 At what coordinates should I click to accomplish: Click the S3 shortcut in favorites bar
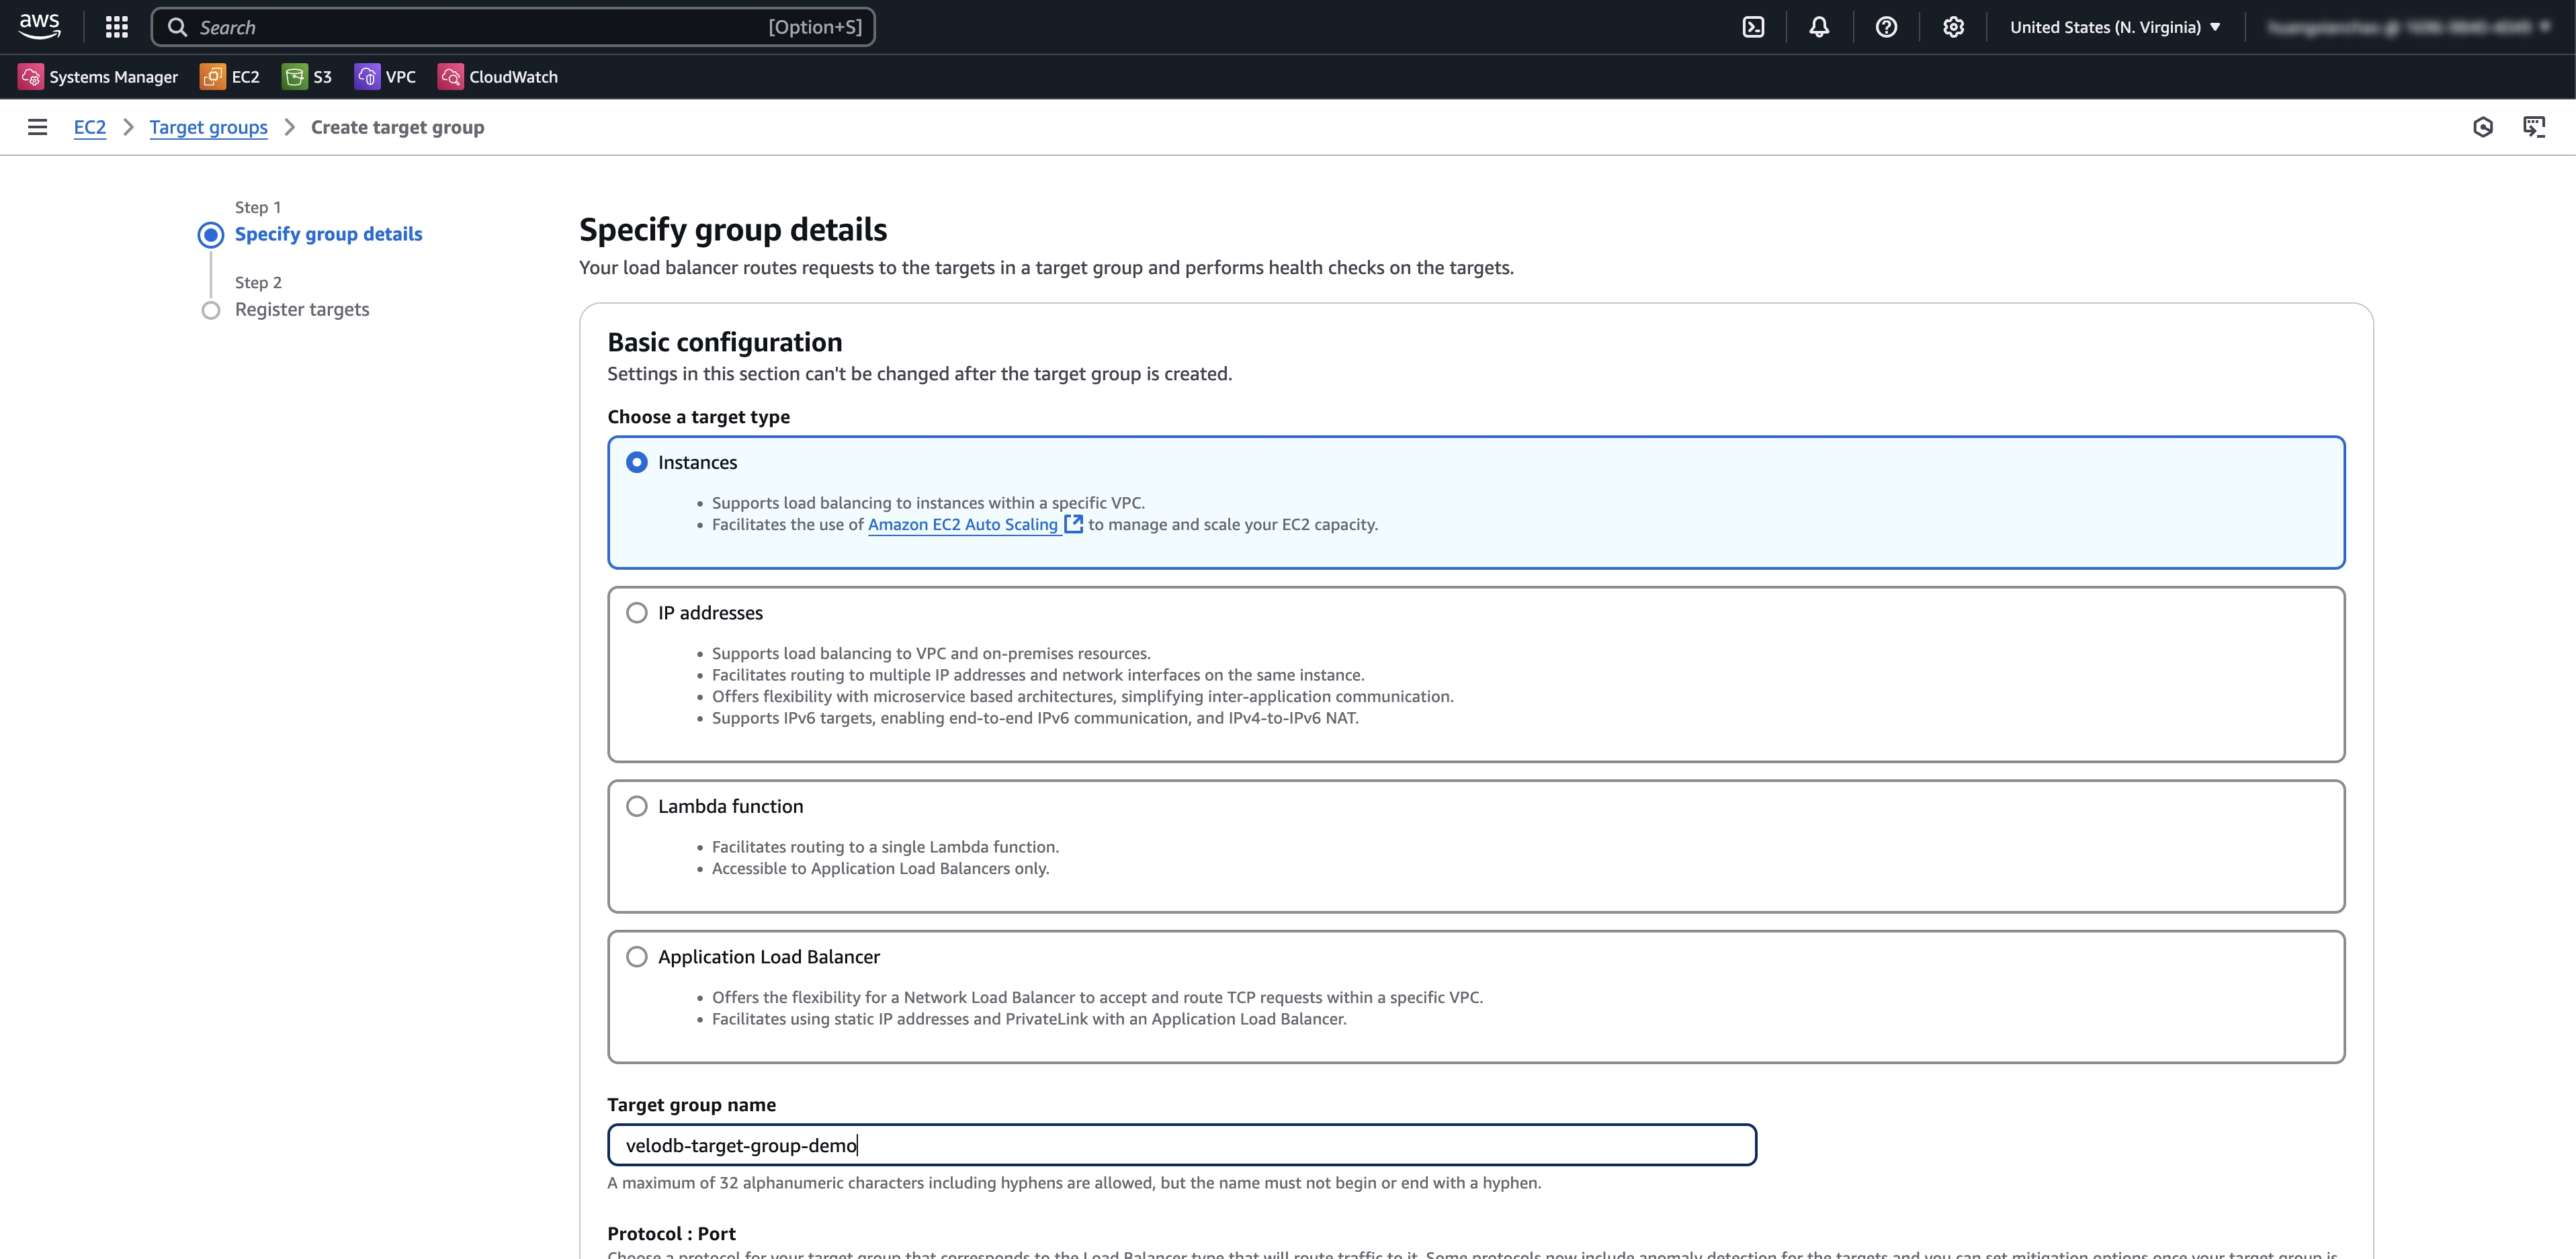[307, 77]
